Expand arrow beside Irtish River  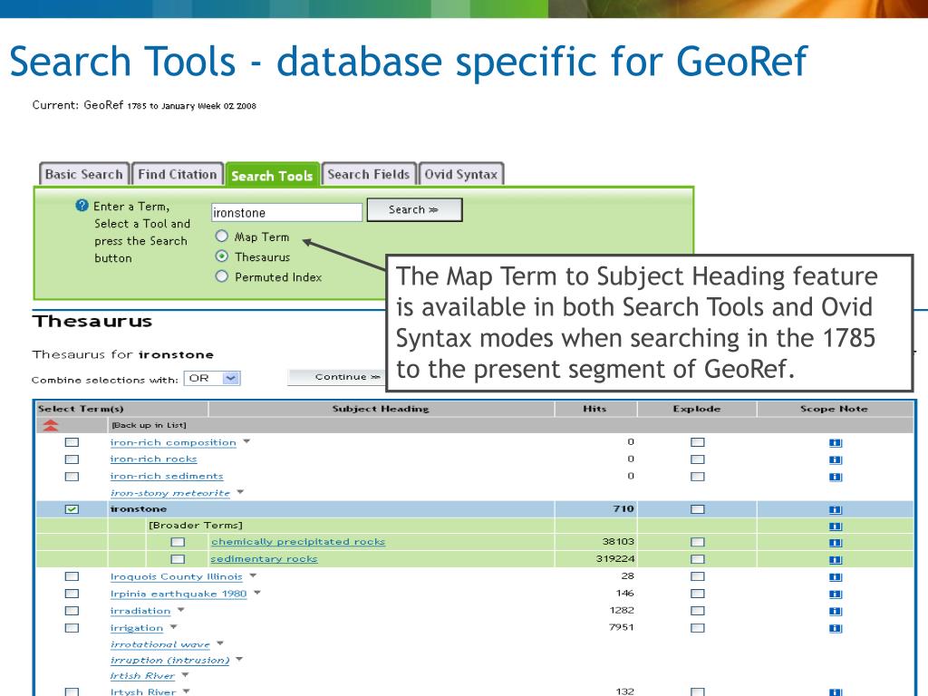pos(185,674)
